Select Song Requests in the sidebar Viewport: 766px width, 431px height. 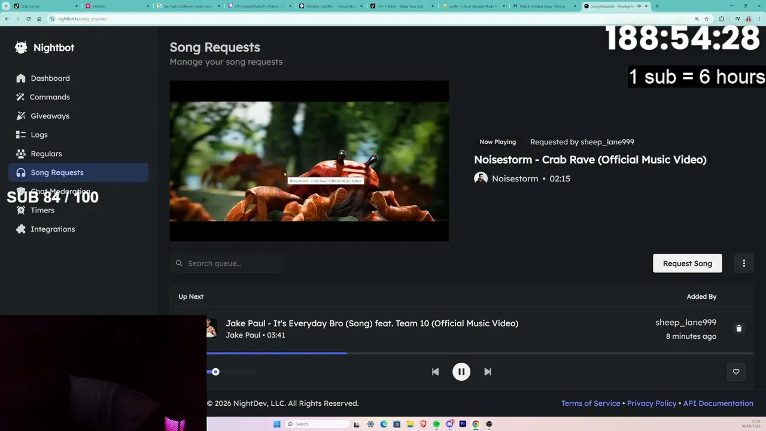[78, 172]
